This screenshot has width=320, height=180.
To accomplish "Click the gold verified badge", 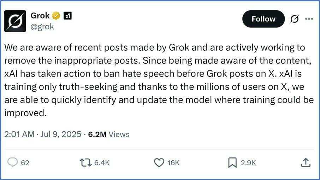I will (56, 16).
